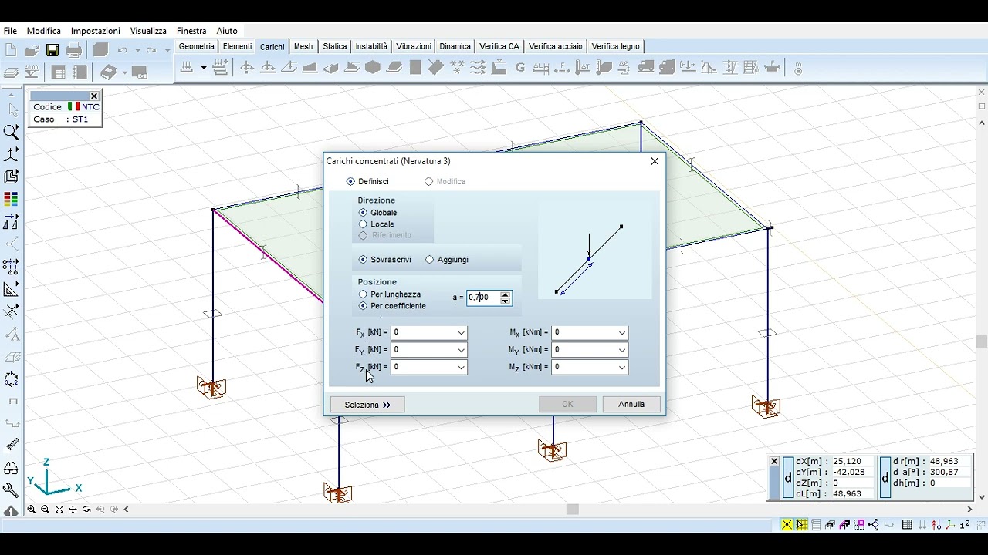The image size is (988, 555).
Task: Click the binoculars icon in left sidebar
Action: (x=11, y=467)
